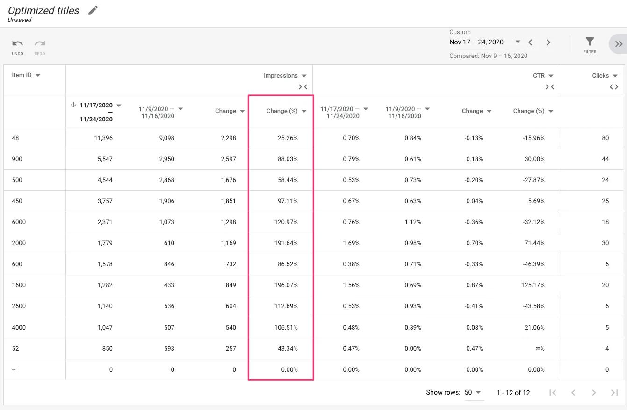This screenshot has width=627, height=410.
Task: Open the Impressions Change (%) column menu
Action: pos(304,111)
